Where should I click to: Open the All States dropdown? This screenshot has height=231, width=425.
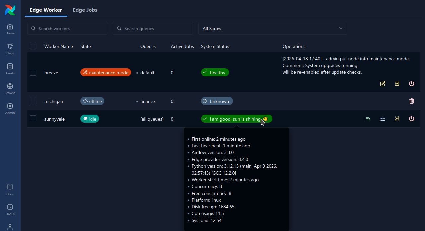(x=273, y=29)
